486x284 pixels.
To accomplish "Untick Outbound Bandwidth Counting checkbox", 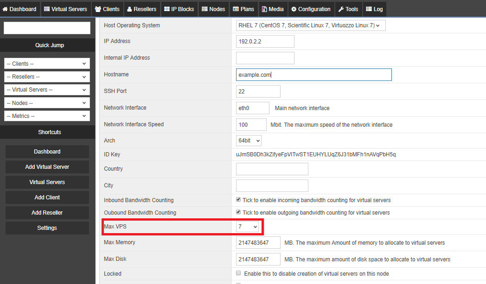I will (238, 212).
